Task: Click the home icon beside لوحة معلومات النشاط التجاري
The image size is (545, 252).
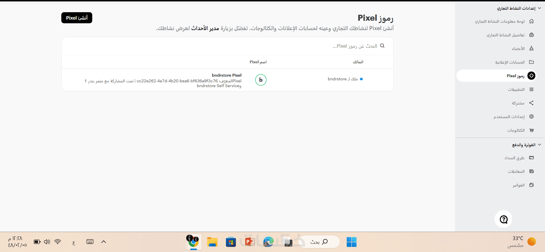Action: coord(532,21)
